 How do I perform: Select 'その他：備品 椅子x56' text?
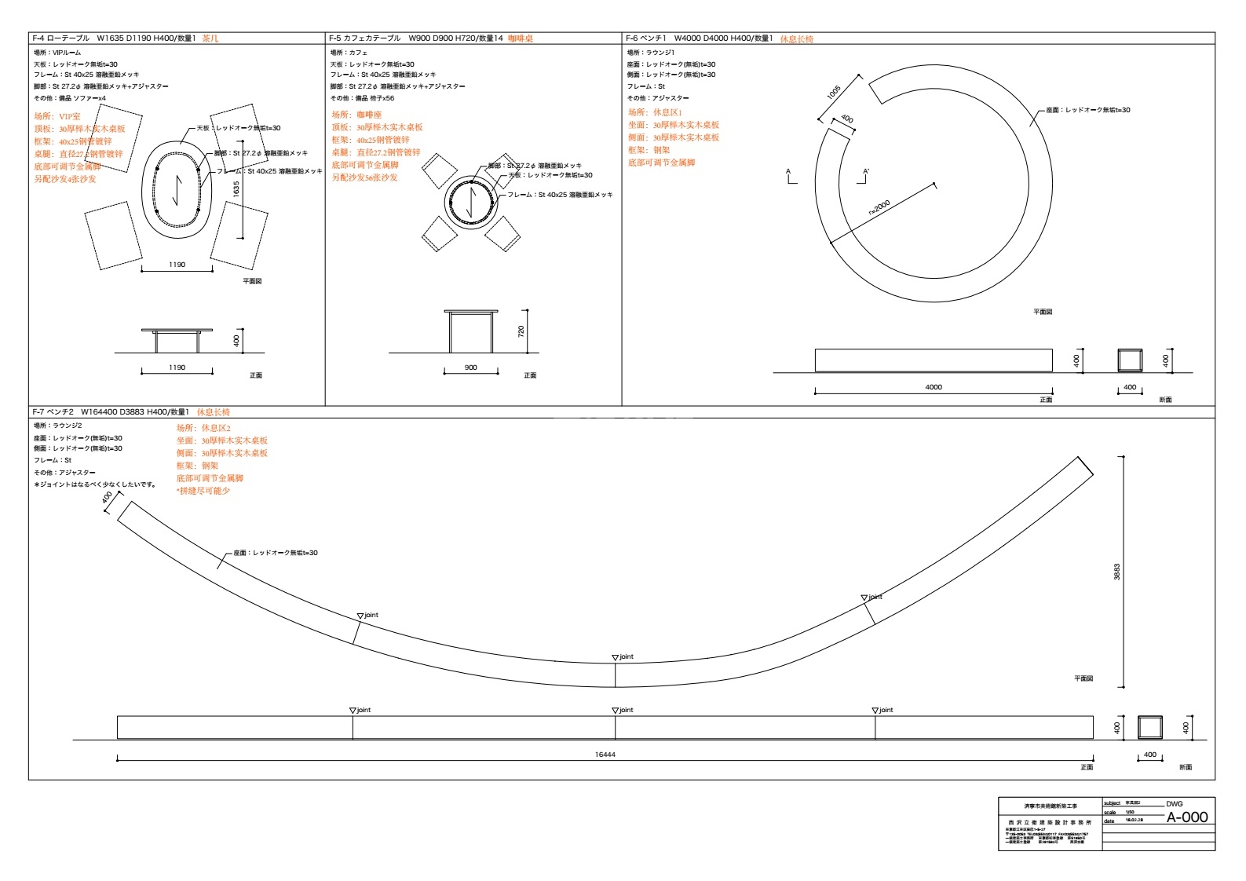pyautogui.click(x=362, y=98)
